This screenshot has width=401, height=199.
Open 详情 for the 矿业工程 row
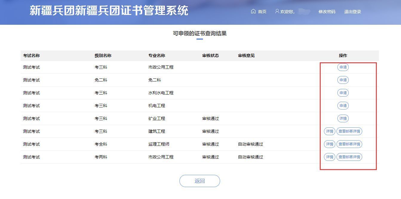coord(343,118)
